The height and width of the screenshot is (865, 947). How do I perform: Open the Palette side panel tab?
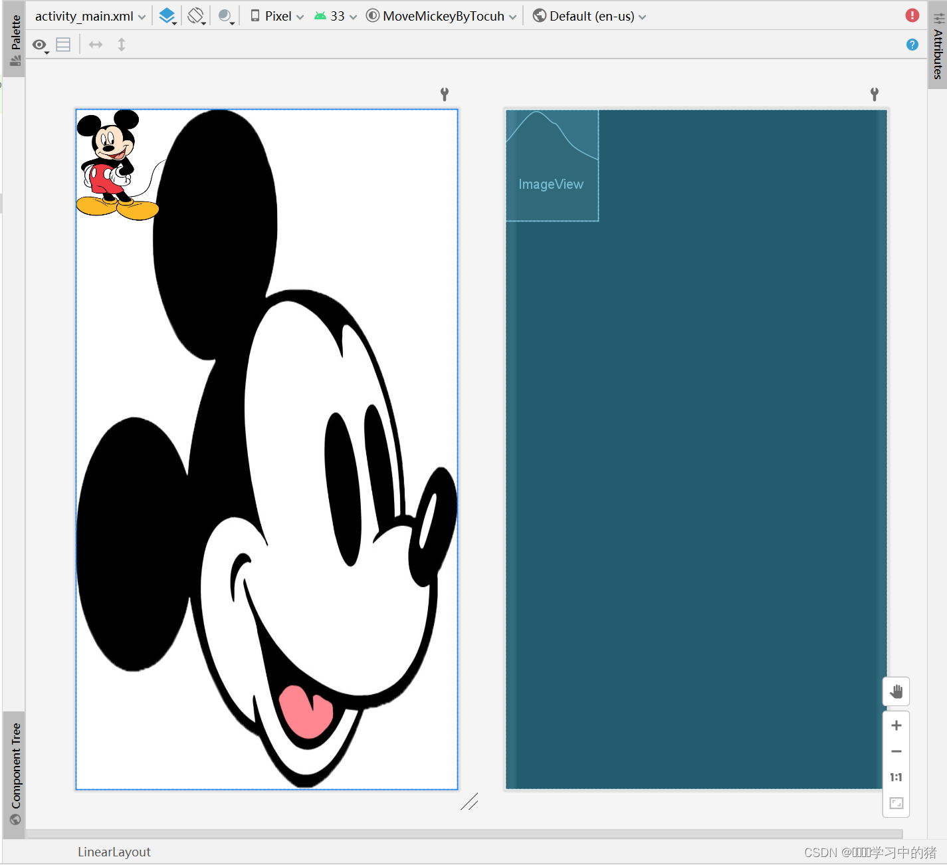[x=15, y=39]
